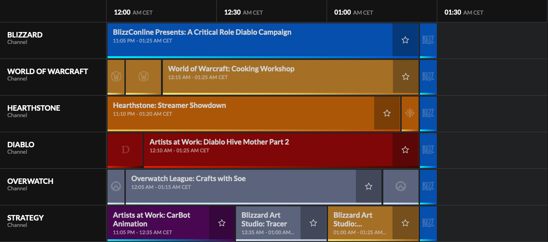Star Artists at Work Diablo Hive Mother
This screenshot has width=548, height=242.
point(405,150)
